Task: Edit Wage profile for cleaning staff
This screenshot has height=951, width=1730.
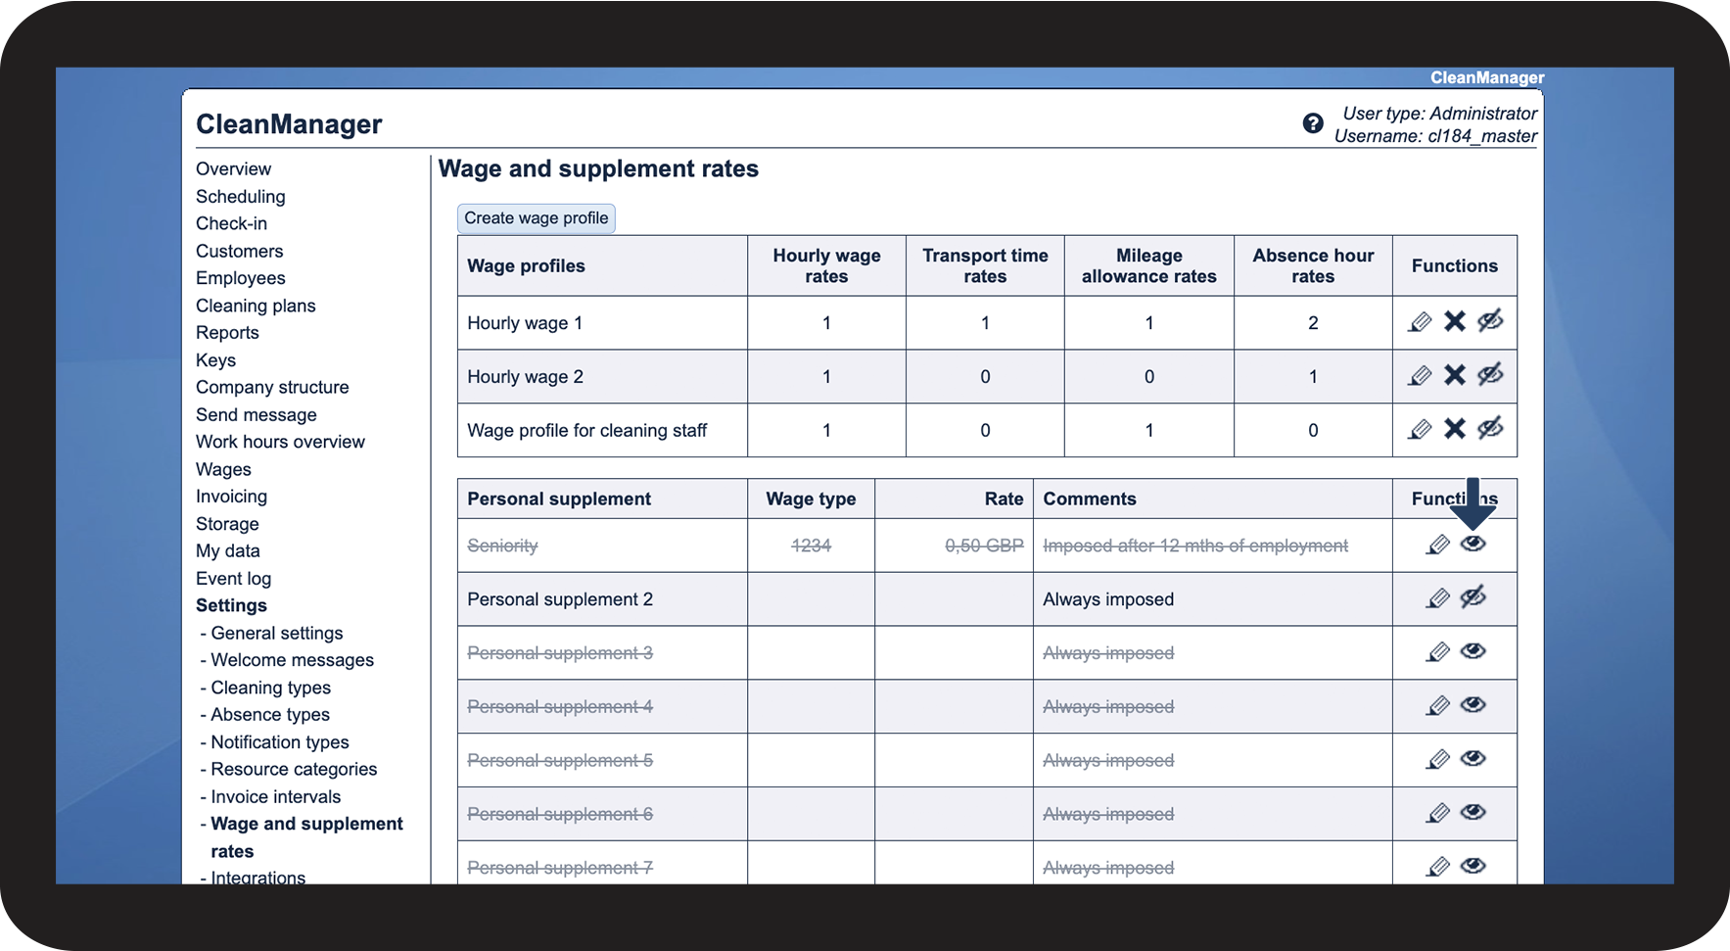Action: click(x=1420, y=430)
